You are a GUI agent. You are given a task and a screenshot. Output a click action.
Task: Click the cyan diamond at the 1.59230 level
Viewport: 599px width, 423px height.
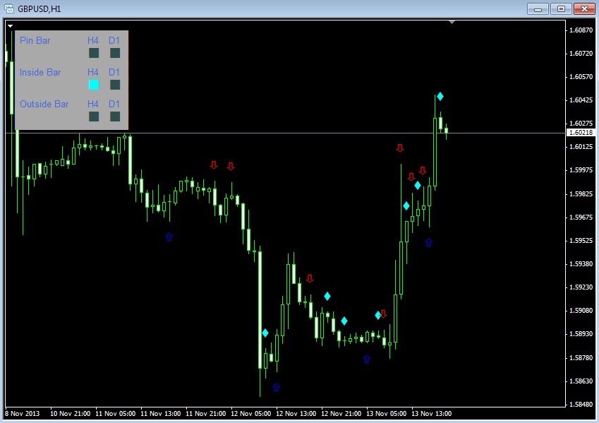(x=327, y=296)
